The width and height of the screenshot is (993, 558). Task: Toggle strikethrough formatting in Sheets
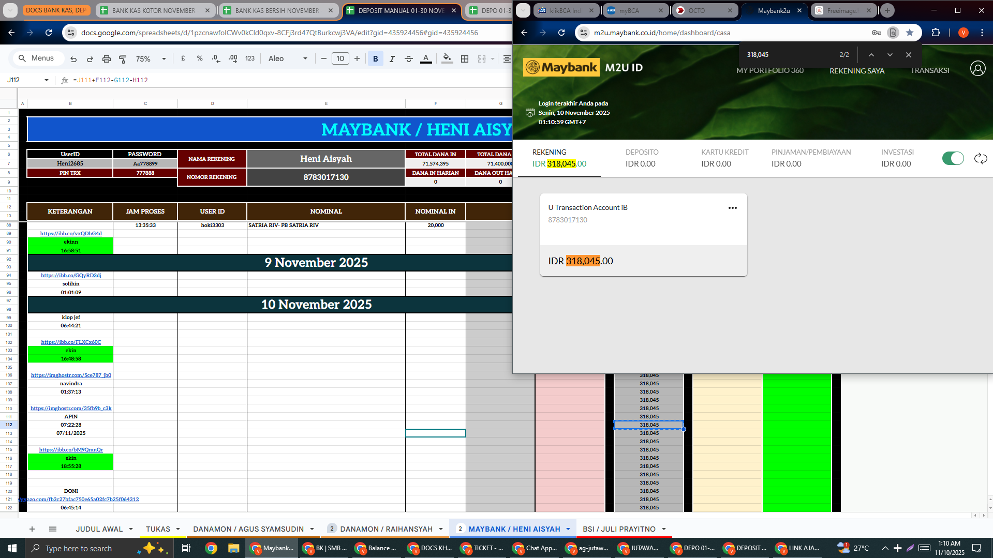point(409,59)
